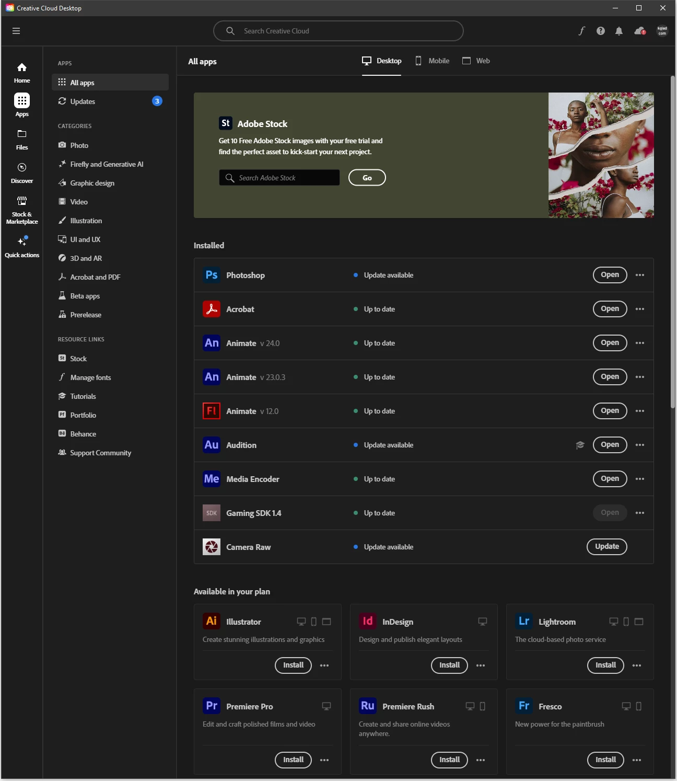This screenshot has width=677, height=781.
Task: Click the Fresco app icon
Action: [524, 706]
